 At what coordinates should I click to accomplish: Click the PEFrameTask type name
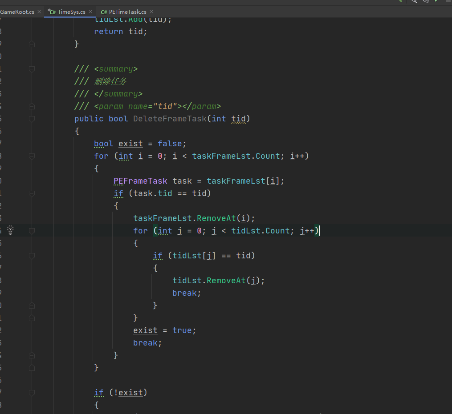click(140, 181)
